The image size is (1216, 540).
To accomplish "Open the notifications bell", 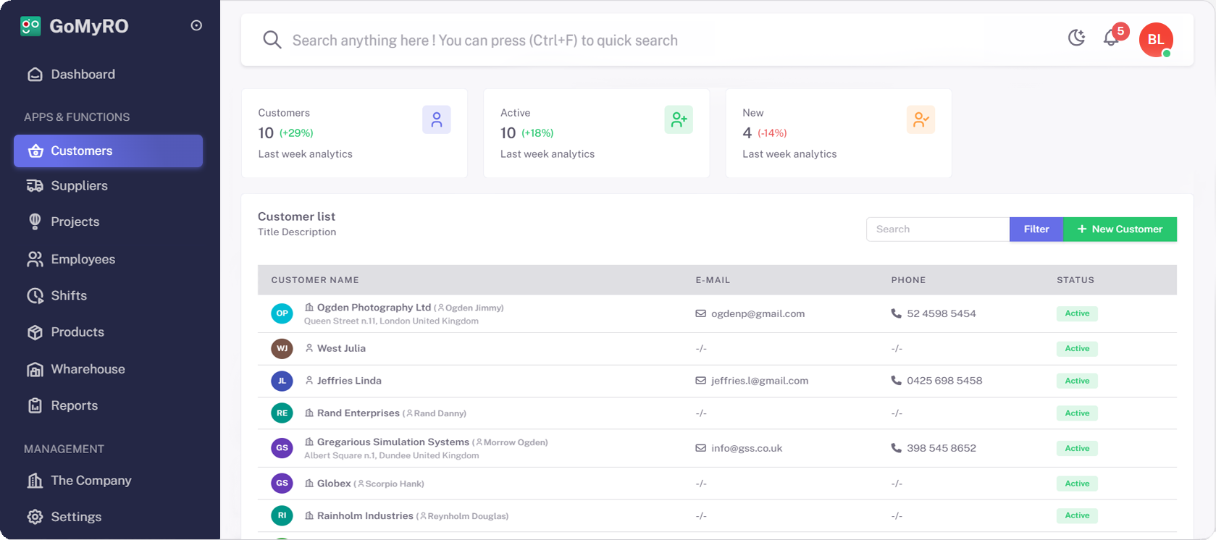I will point(1111,38).
